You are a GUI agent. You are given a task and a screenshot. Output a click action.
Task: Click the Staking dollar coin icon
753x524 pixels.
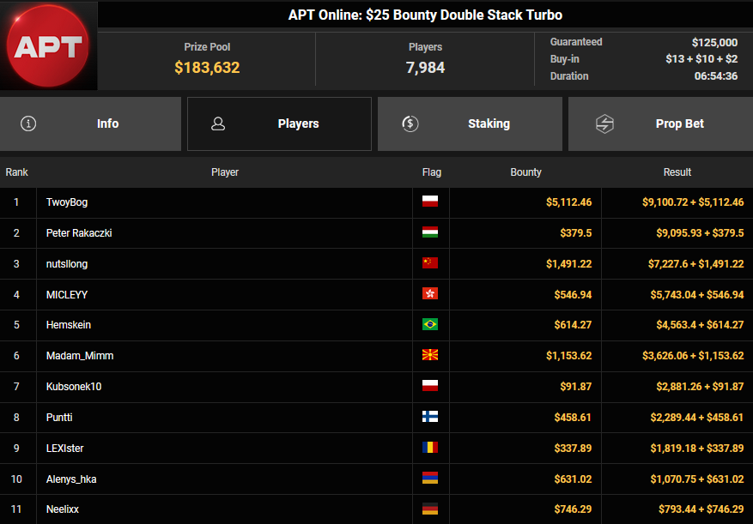[410, 123]
